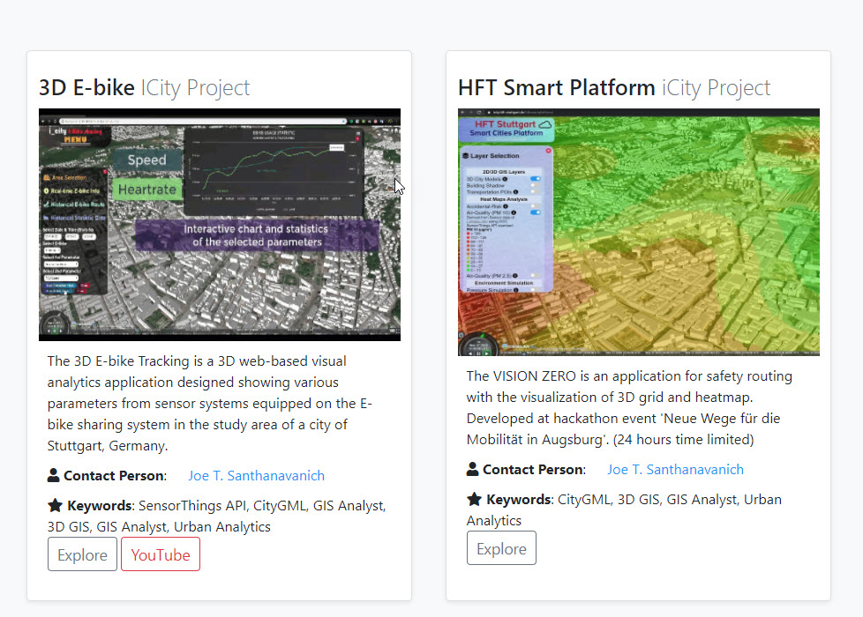This screenshot has height=617, width=863.
Task: Toggle the 3D City Models layer switch
Action: click(536, 179)
